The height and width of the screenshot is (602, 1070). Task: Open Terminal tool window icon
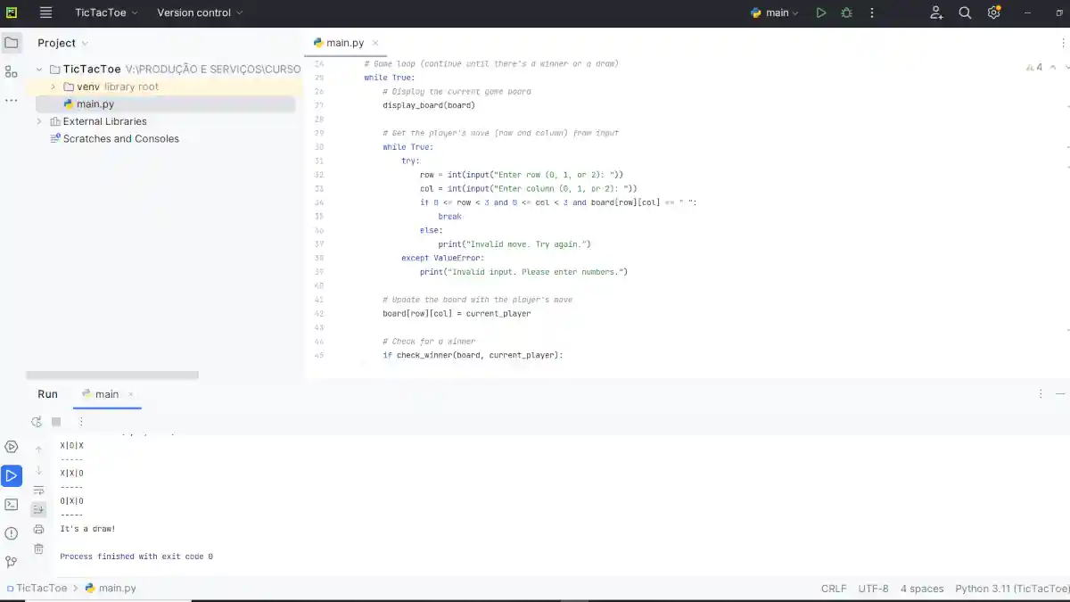click(12, 504)
